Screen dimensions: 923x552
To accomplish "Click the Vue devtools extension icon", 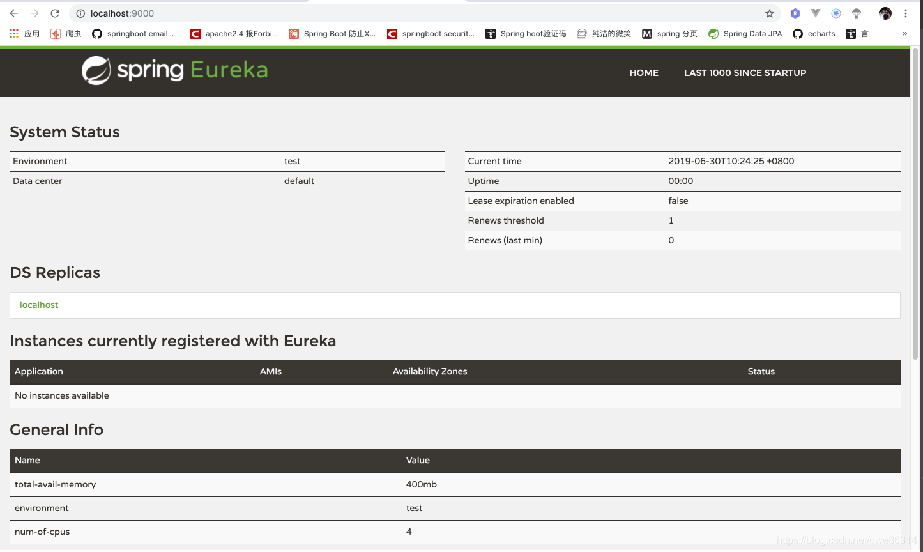I will coord(816,13).
